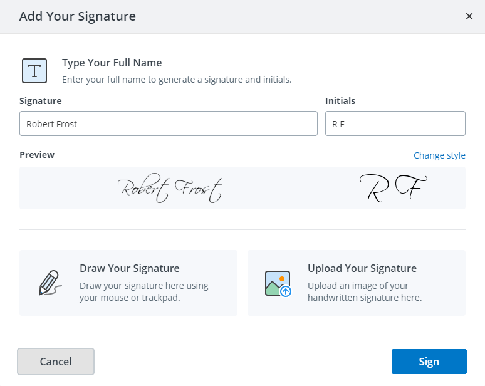Image resolution: width=485 pixels, height=386 pixels.
Task: Click the Upload Signature picture icon
Action: pos(278,283)
